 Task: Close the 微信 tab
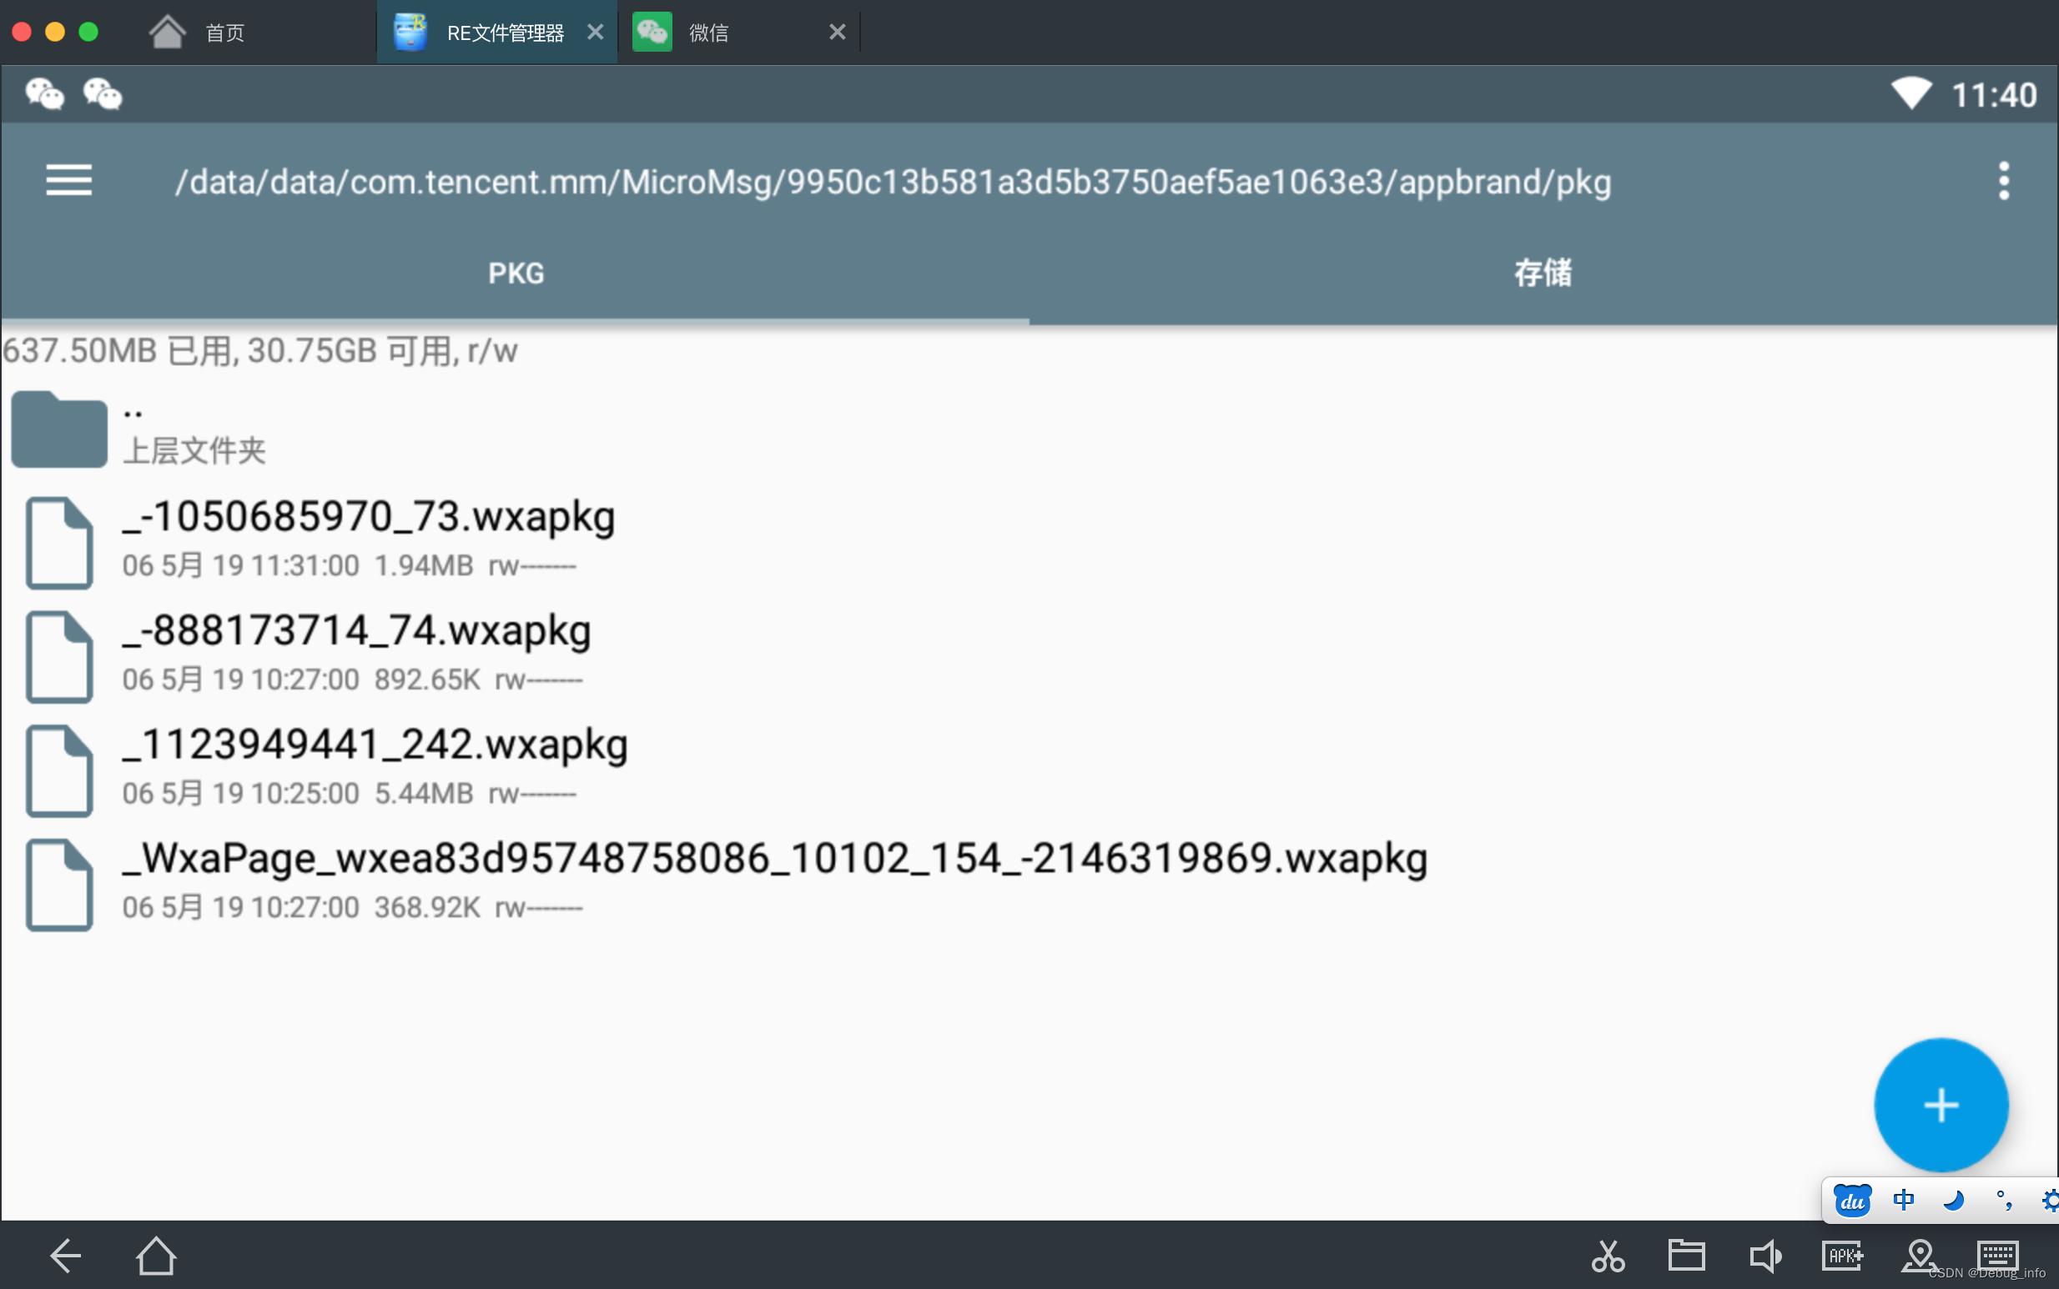[x=838, y=33]
